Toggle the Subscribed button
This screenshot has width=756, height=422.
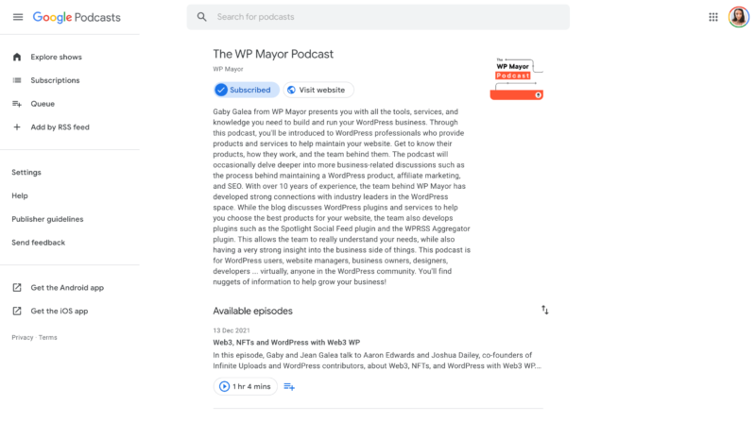click(x=246, y=90)
